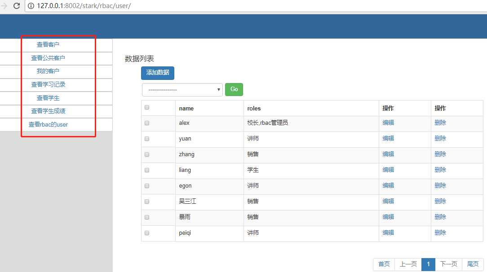Viewport: 487px width, 272px height.
Task: Click 删除 link for alex
Action: tap(440, 123)
